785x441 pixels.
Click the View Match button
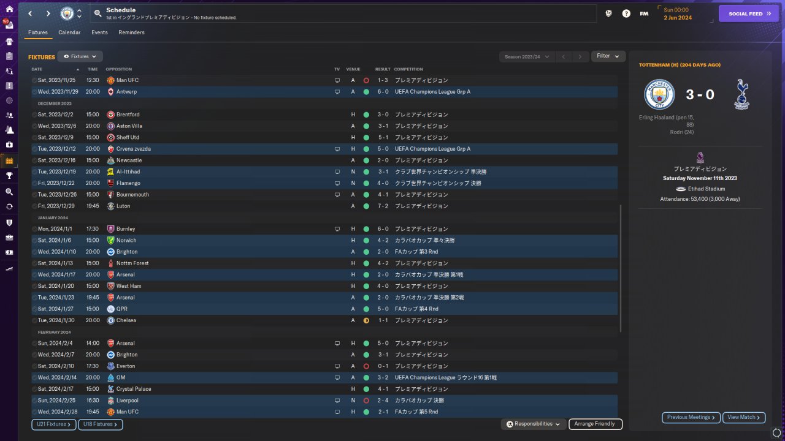click(744, 417)
